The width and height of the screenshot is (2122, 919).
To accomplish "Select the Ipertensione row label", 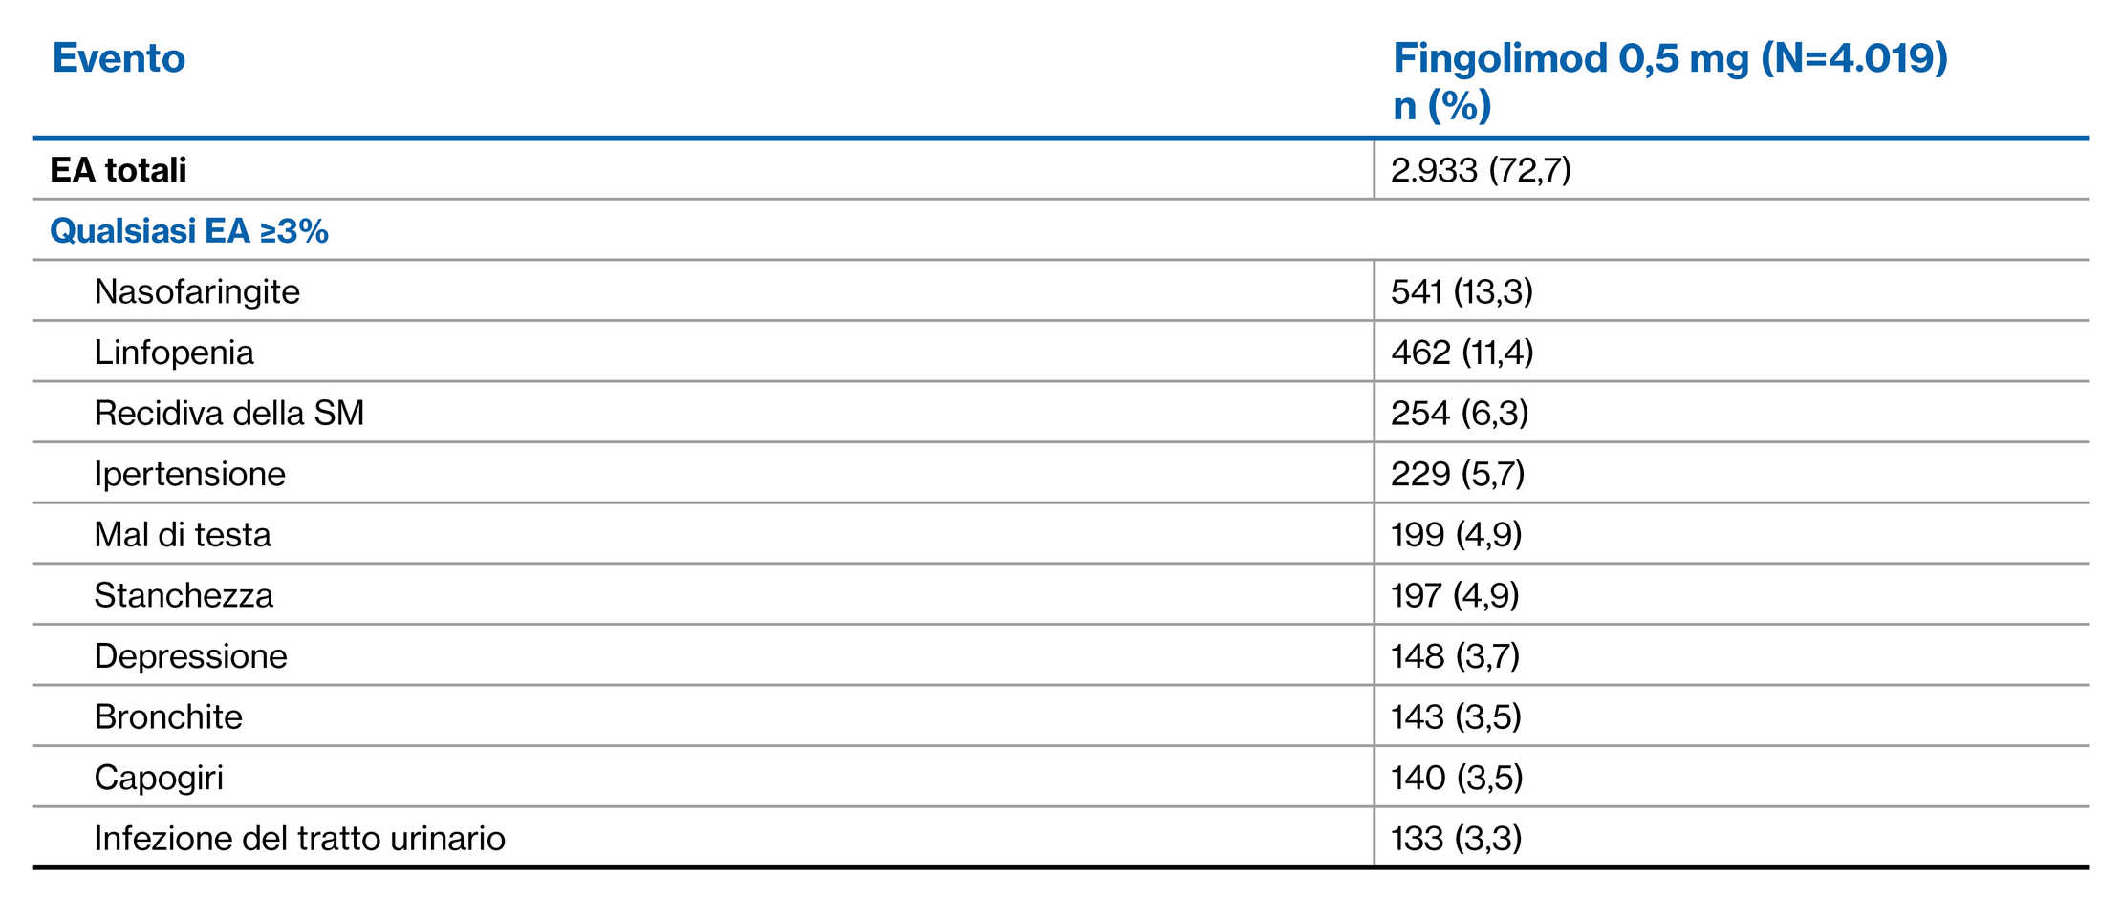I will (190, 474).
